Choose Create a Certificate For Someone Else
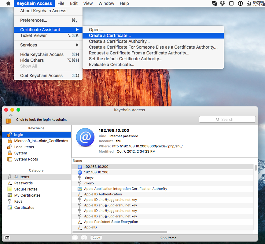This screenshot has width=265, height=244. (153, 47)
